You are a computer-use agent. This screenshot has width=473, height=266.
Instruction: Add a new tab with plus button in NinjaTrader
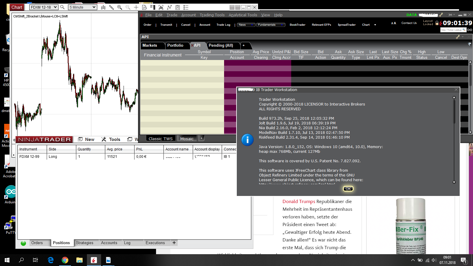[174, 243]
